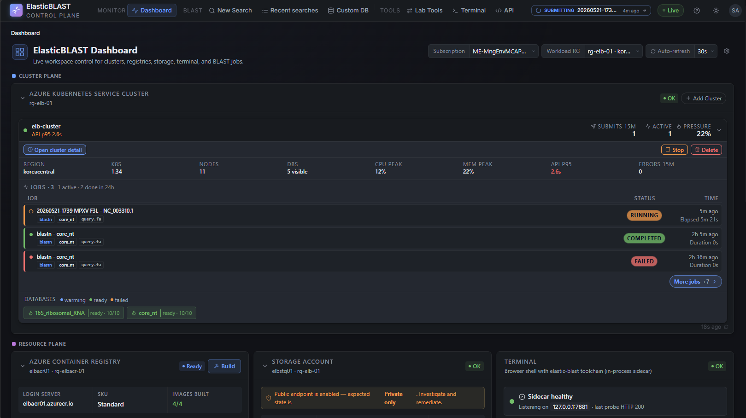
Task: Click the API p95 2.6s label
Action: (47, 134)
